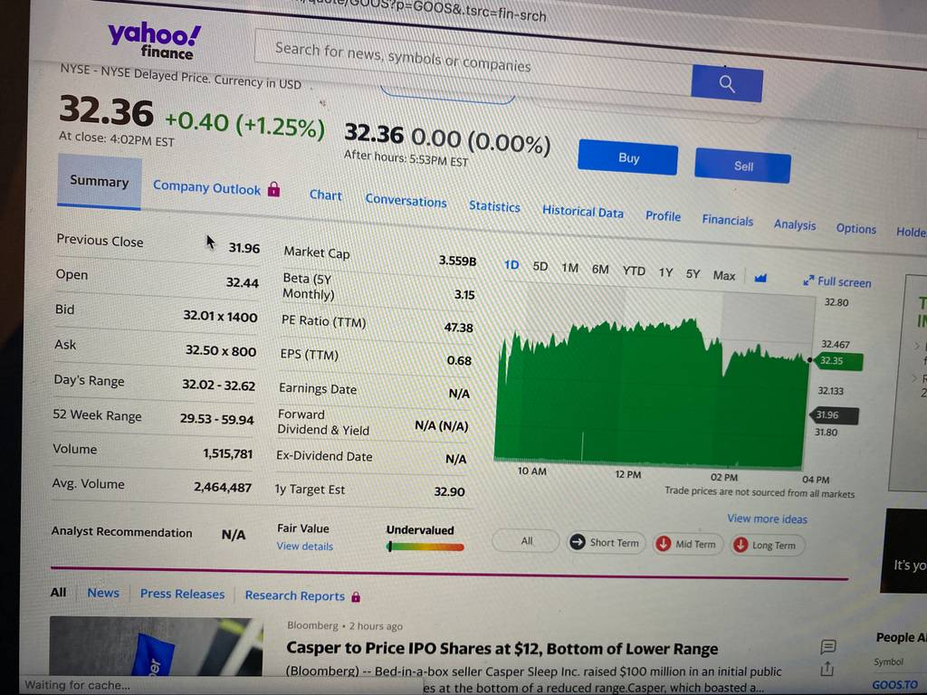The width and height of the screenshot is (927, 695).
Task: Open the Casper IPO article headline
Action: tap(502, 648)
